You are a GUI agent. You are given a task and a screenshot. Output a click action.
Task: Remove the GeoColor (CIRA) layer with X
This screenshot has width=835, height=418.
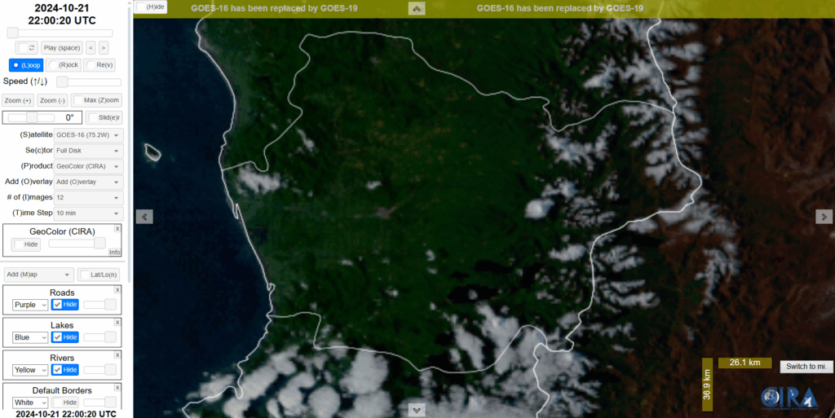pos(117,229)
